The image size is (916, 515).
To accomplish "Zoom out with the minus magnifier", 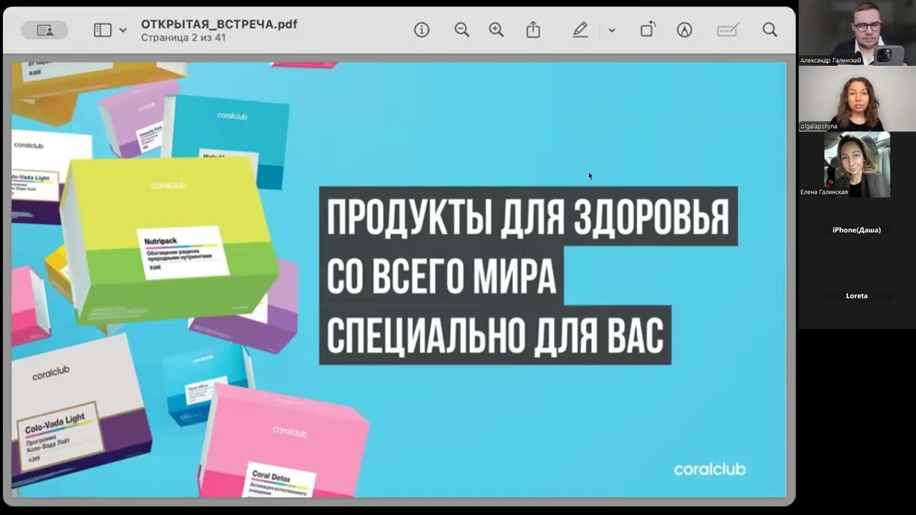I will point(462,30).
